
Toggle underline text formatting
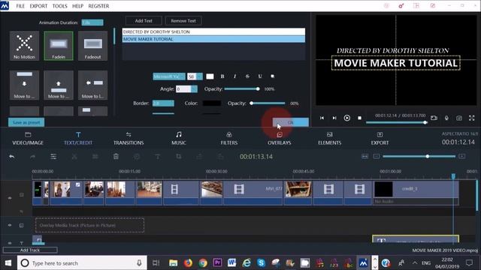click(x=260, y=76)
